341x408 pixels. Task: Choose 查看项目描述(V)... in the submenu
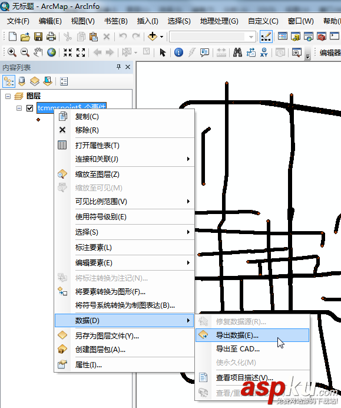tap(253, 377)
